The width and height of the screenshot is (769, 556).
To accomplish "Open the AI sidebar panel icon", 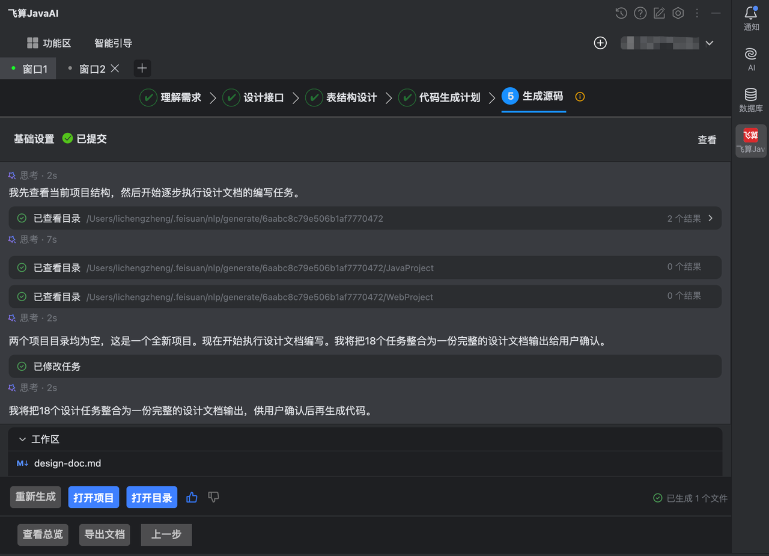I will point(751,54).
